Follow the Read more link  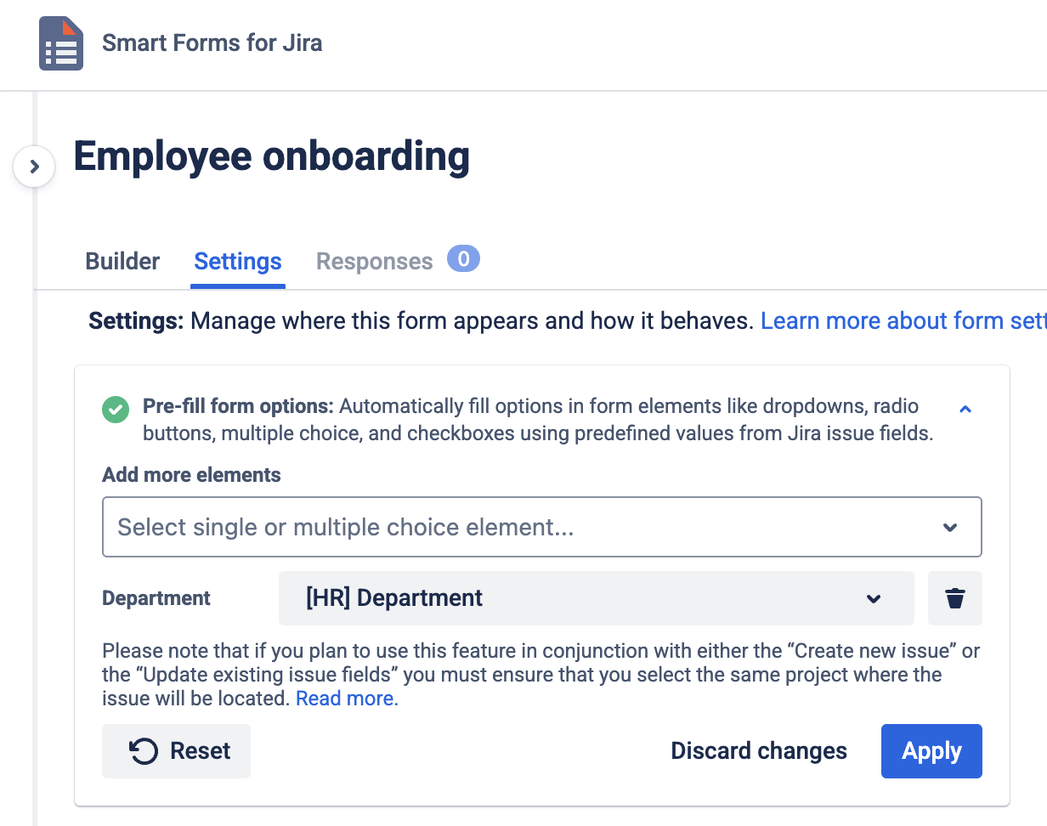(347, 699)
